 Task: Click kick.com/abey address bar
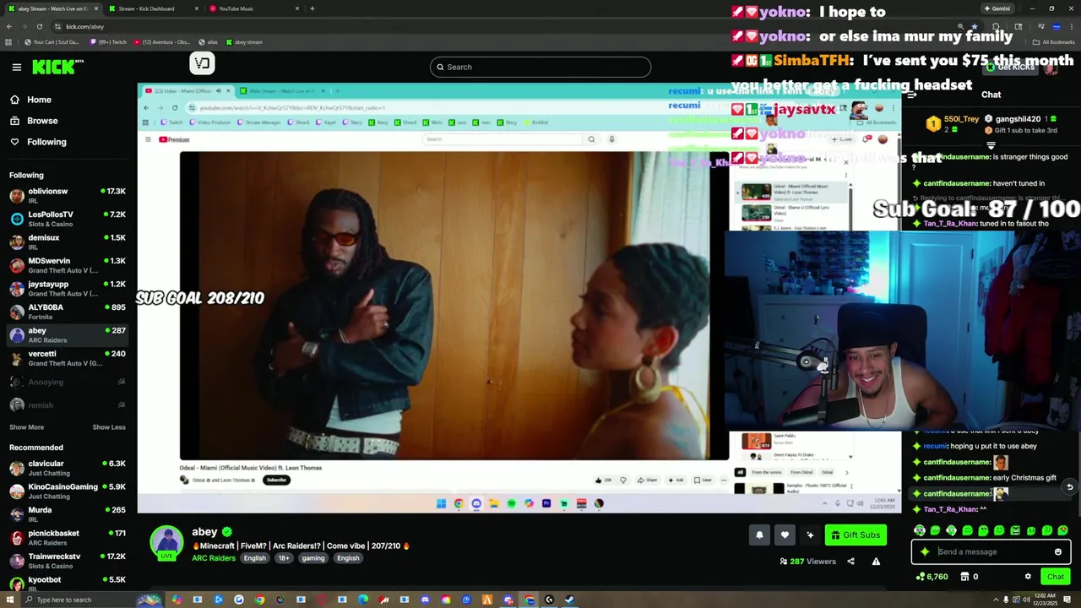click(84, 26)
